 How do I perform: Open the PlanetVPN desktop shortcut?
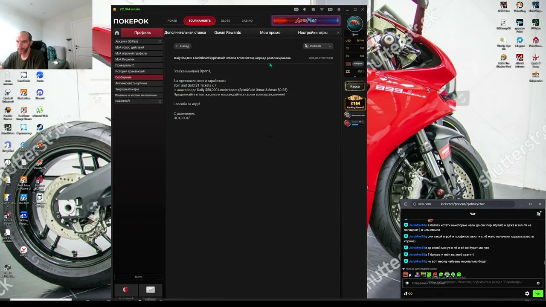(40, 164)
